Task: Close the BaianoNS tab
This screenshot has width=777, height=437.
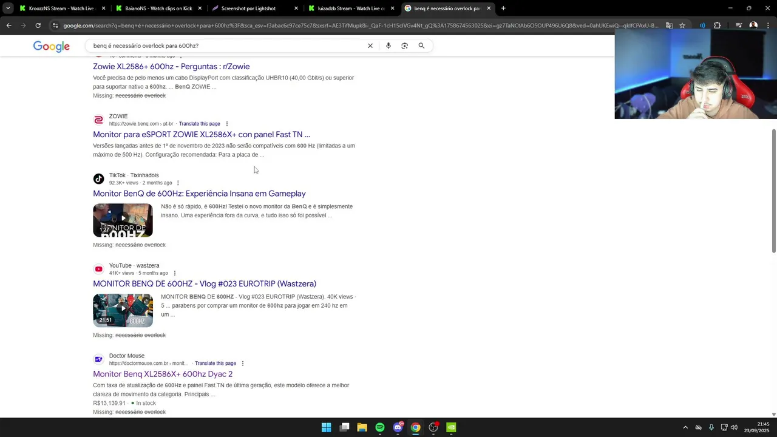Action: [x=200, y=8]
